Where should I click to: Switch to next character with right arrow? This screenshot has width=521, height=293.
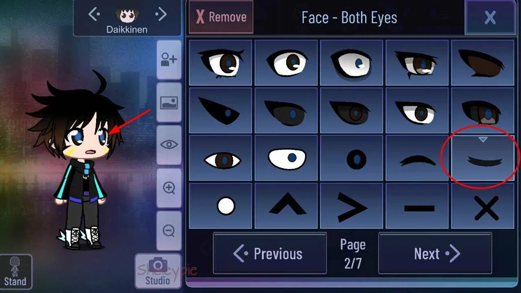click(x=161, y=14)
